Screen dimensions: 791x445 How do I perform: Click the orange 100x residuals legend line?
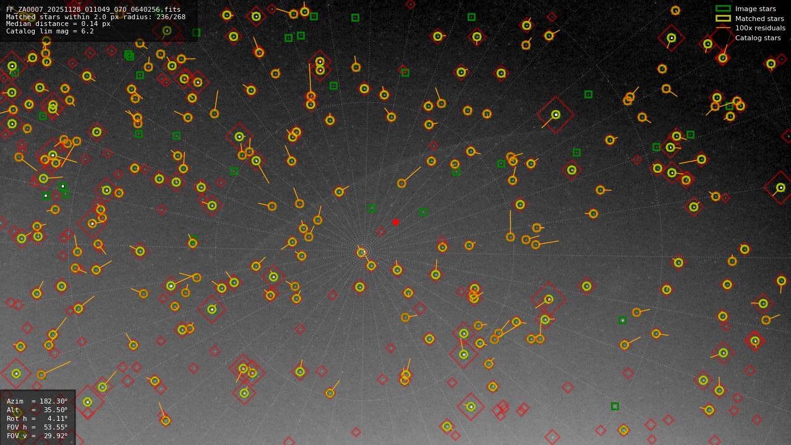point(723,28)
